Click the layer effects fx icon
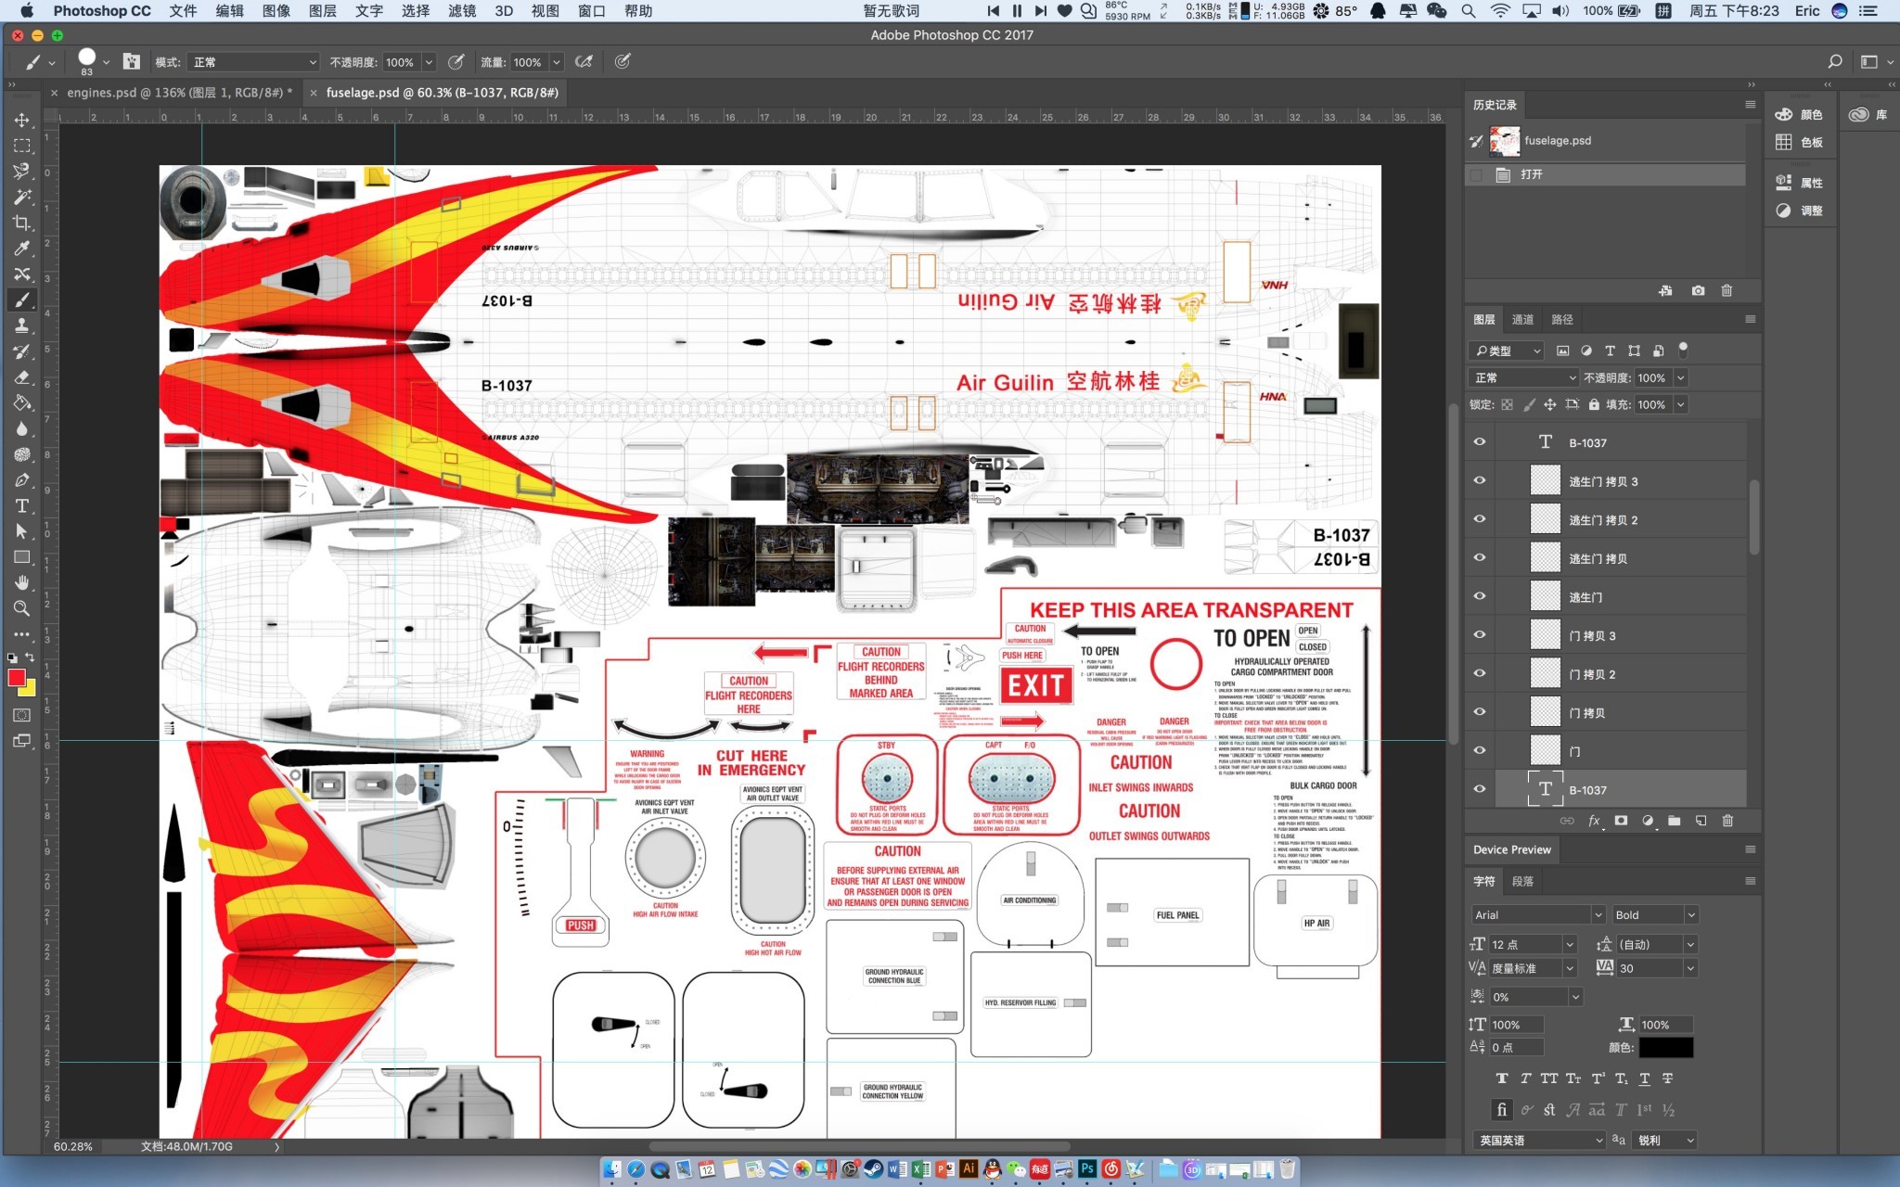Image resolution: width=1900 pixels, height=1187 pixels. pyautogui.click(x=1594, y=821)
